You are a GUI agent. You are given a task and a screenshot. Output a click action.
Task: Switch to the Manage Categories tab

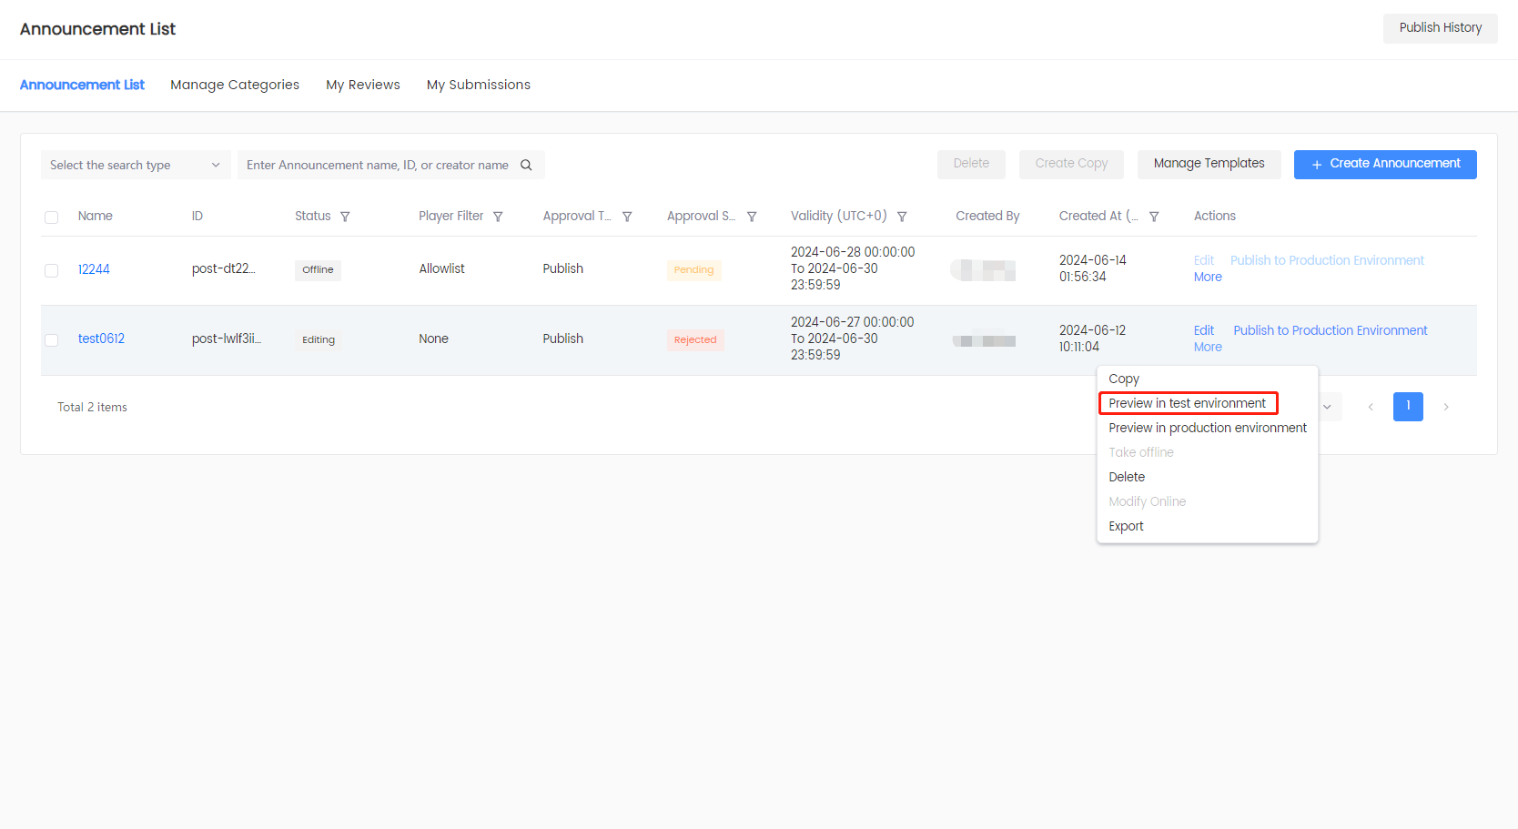[235, 85]
